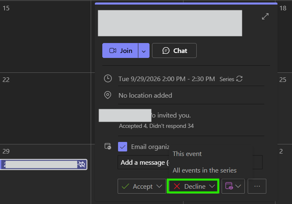Uncheck the Email organizer checkbox
Viewport: 292px width, 204px height.
coord(123,146)
